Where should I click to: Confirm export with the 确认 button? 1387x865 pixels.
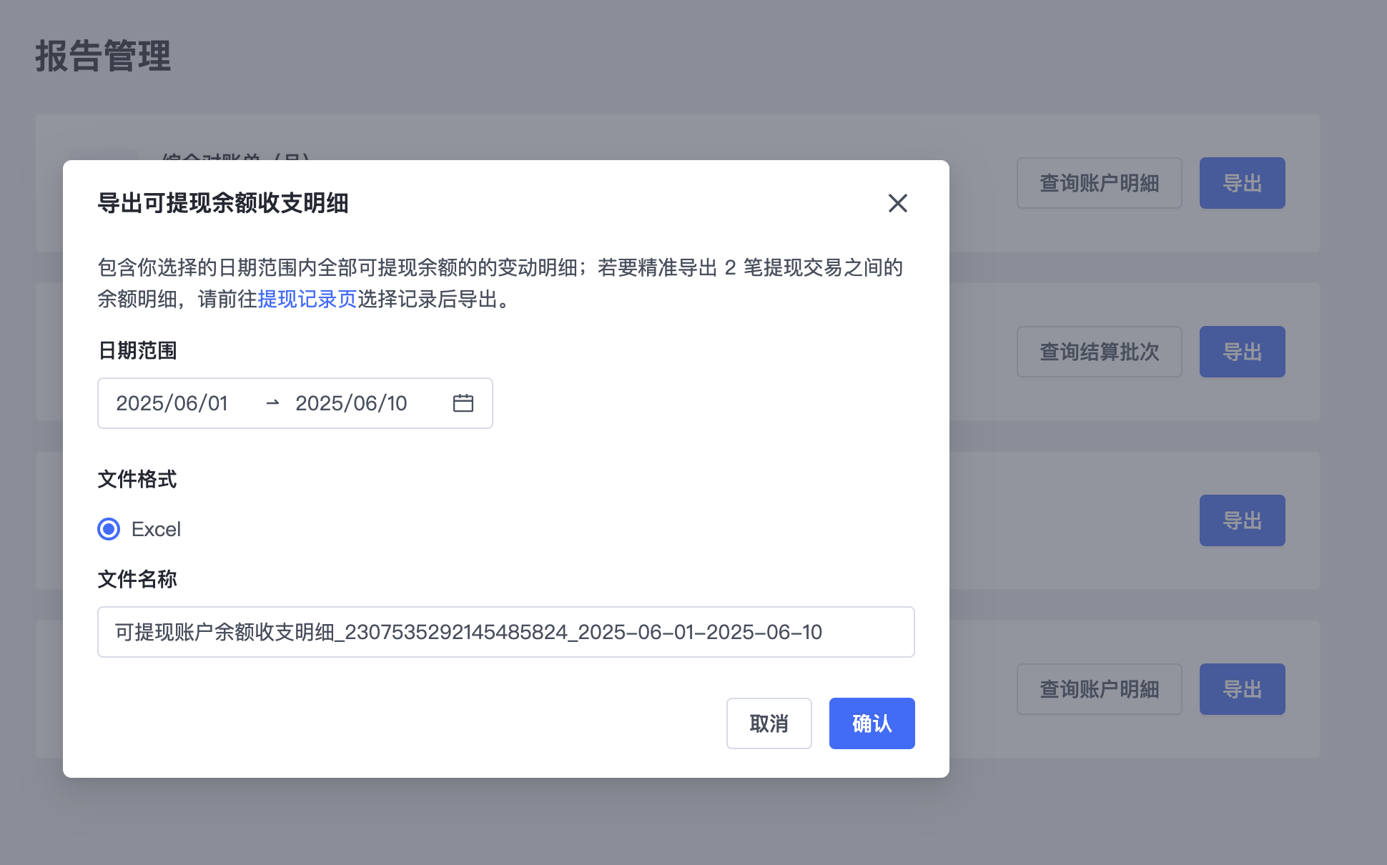click(872, 723)
